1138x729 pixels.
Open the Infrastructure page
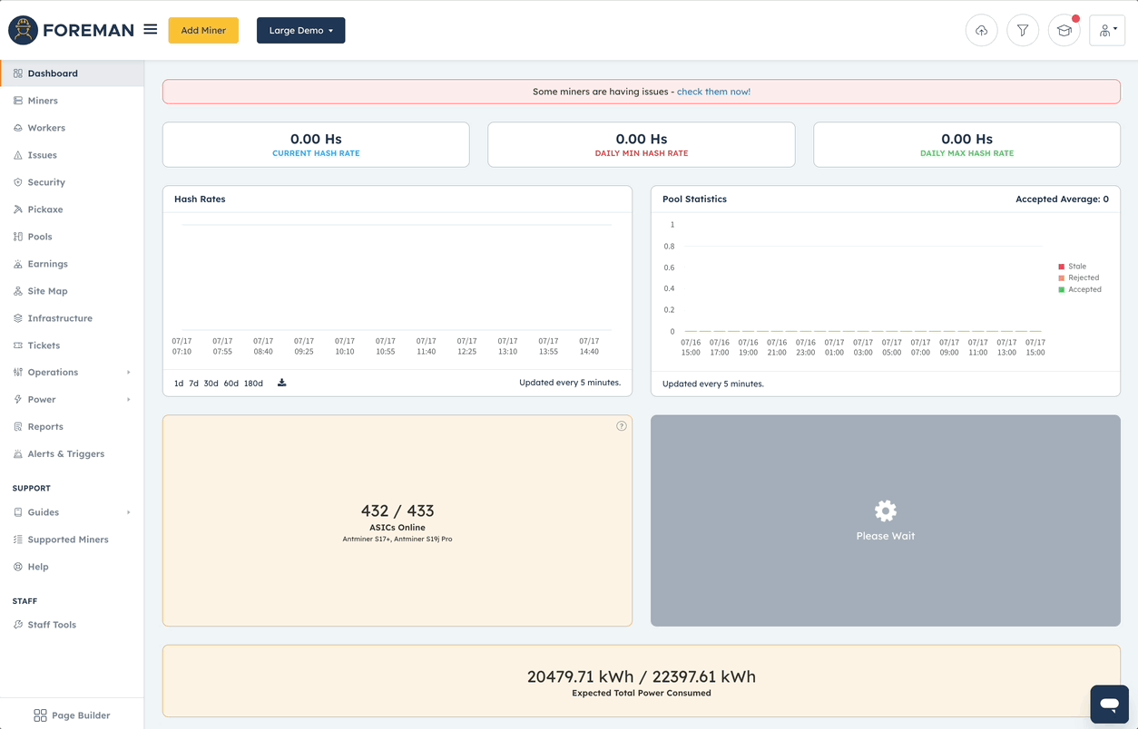60,318
